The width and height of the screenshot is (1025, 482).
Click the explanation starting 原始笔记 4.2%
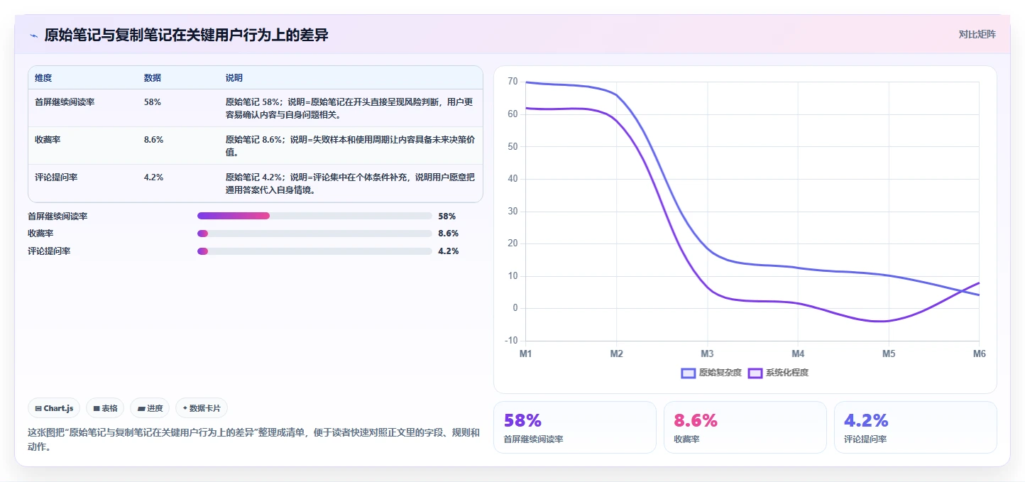click(x=350, y=183)
